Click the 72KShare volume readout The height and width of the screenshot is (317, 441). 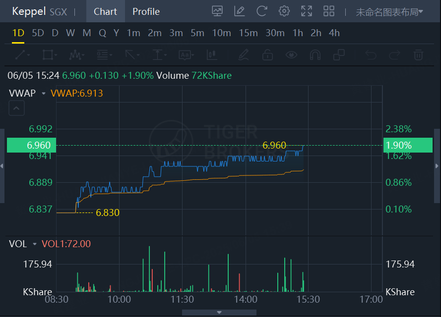click(x=211, y=75)
